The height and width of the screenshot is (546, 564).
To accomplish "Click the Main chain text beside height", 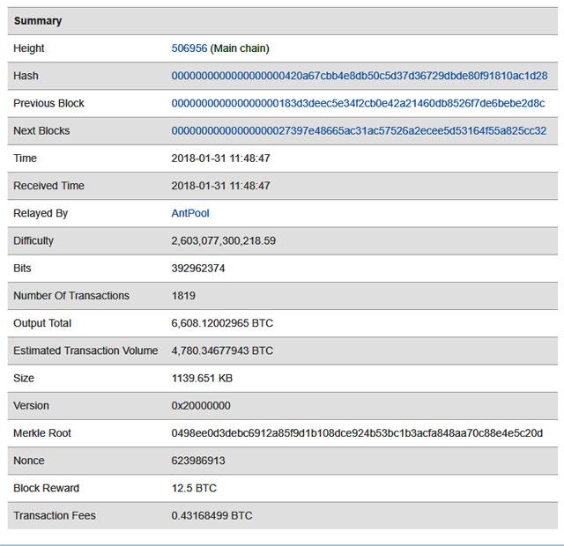I will [240, 48].
